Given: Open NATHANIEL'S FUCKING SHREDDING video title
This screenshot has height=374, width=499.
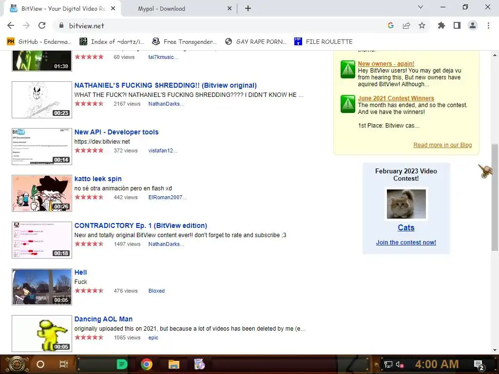Looking at the screenshot, I should [166, 85].
